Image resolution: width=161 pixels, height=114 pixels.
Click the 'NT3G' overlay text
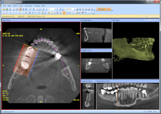coord(5,91)
